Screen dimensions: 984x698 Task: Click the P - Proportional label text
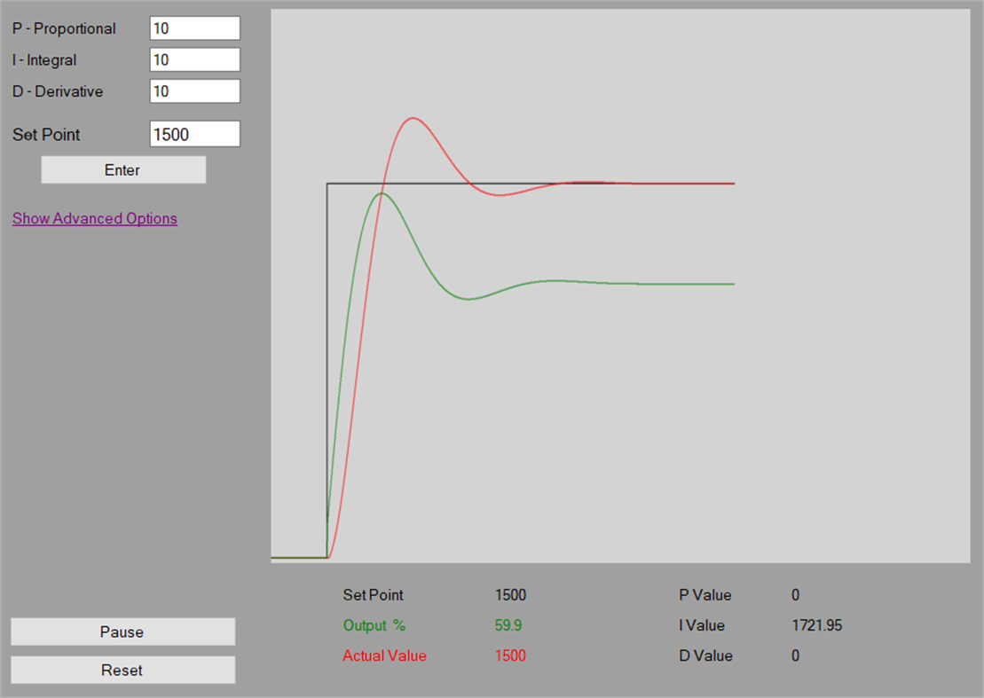(x=65, y=27)
